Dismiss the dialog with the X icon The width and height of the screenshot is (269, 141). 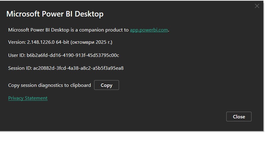point(257,6)
